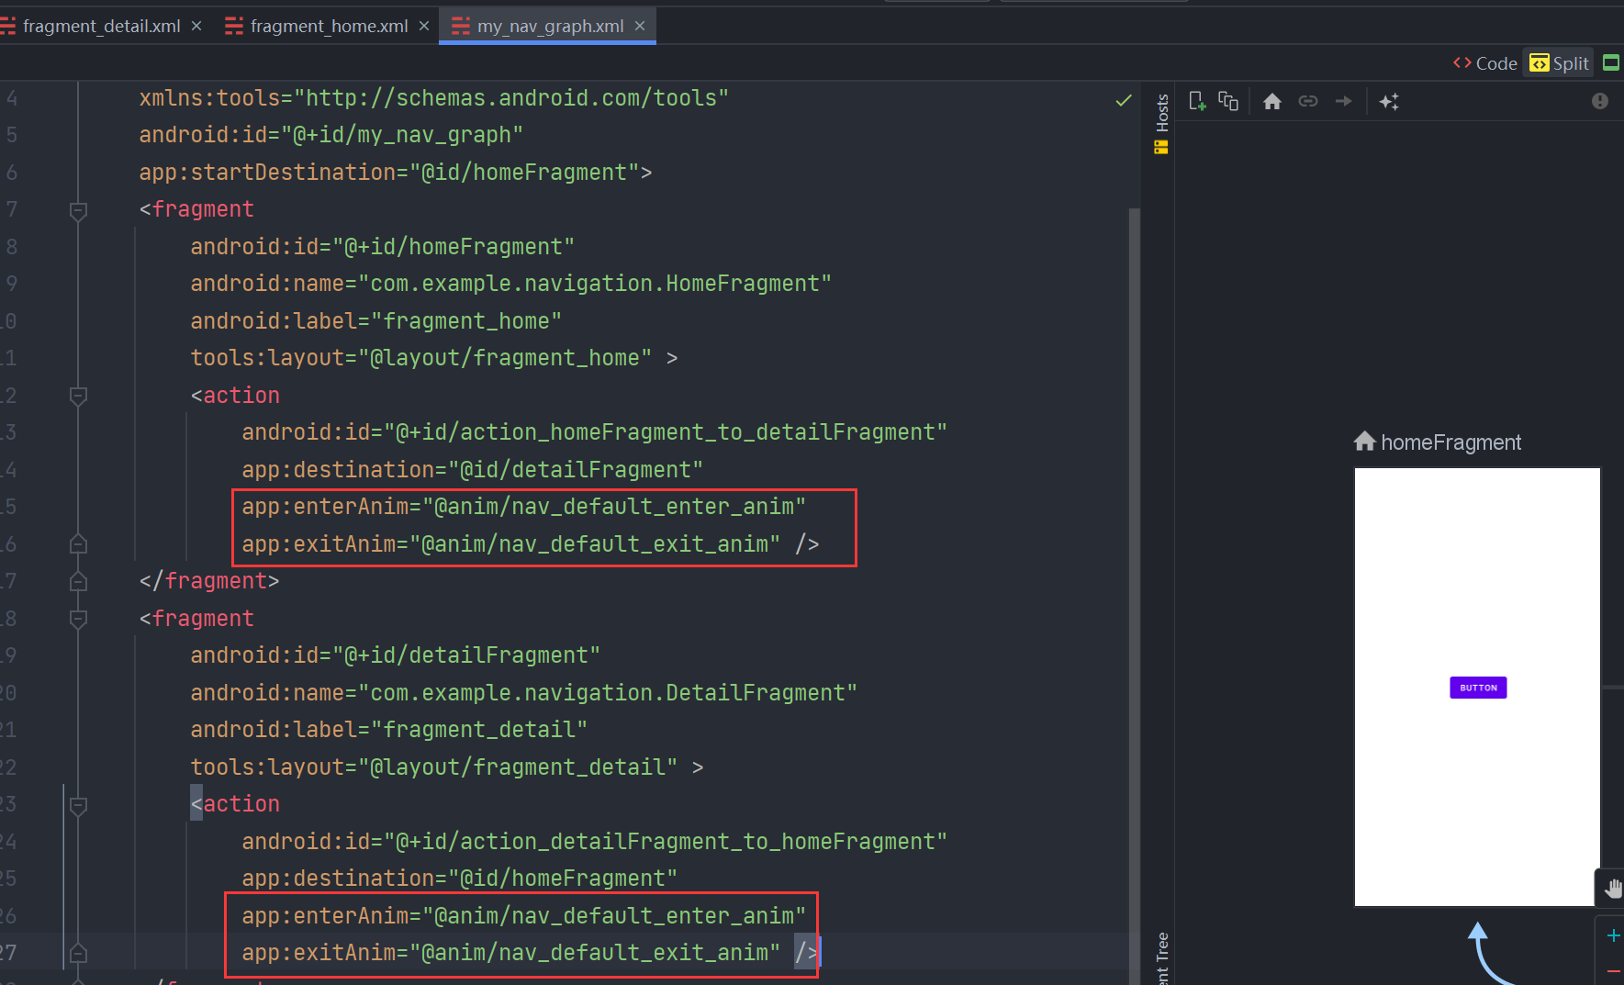This screenshot has height=985, width=1624.
Task: Click the android:label fragment_home line
Action: [x=375, y=321]
